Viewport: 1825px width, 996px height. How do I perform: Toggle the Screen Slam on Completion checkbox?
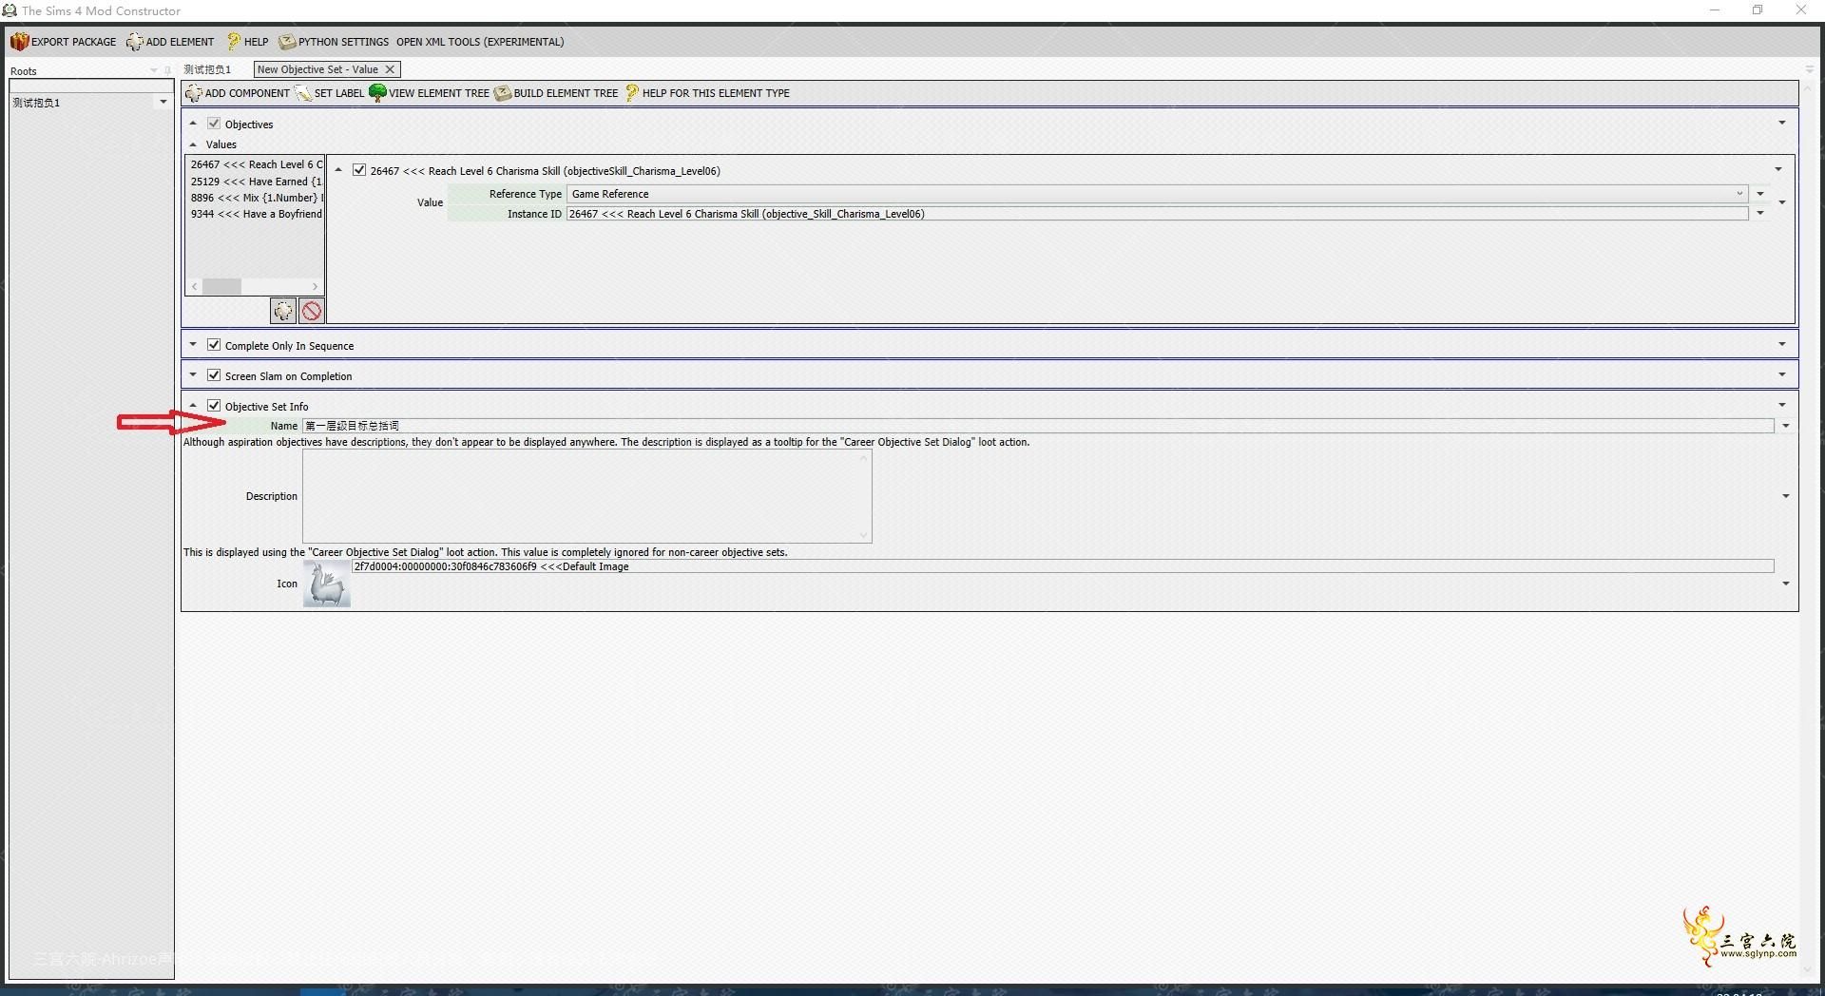[214, 375]
